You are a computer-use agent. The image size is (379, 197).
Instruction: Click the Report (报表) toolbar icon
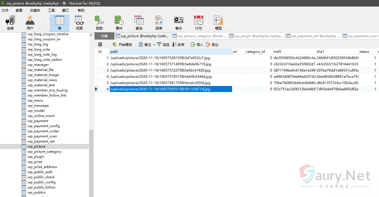tap(159, 23)
